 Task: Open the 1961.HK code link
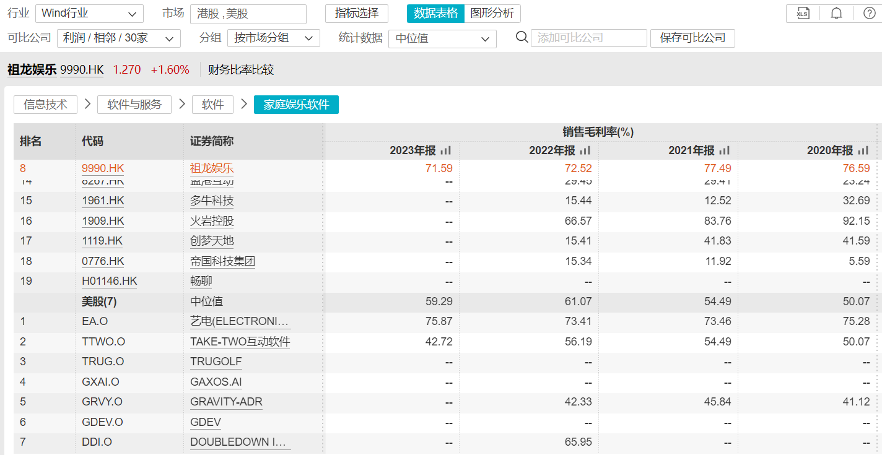[102, 201]
